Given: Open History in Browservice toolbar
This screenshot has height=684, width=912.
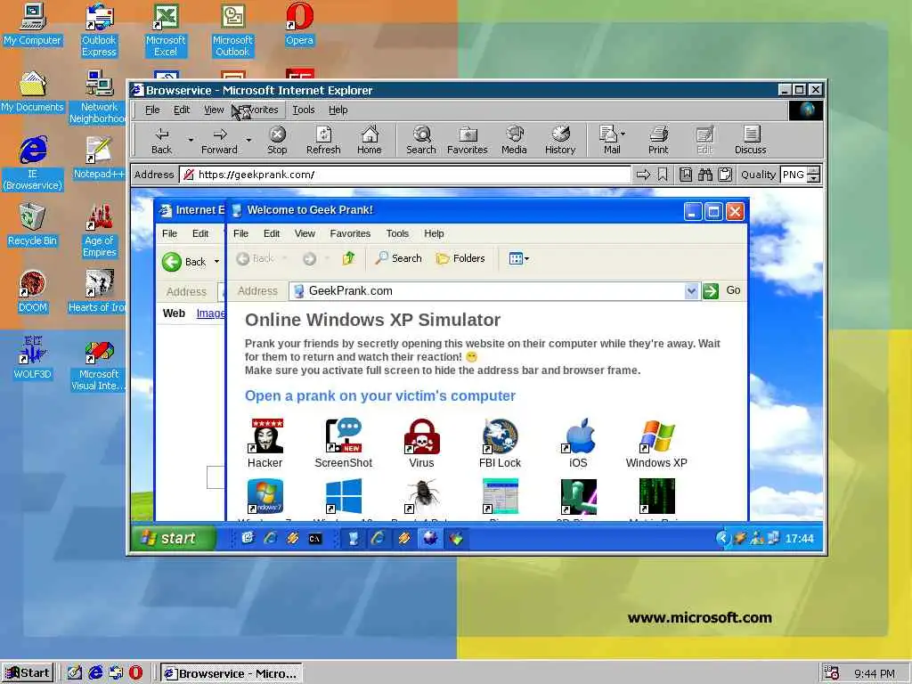Looking at the screenshot, I should tap(560, 141).
